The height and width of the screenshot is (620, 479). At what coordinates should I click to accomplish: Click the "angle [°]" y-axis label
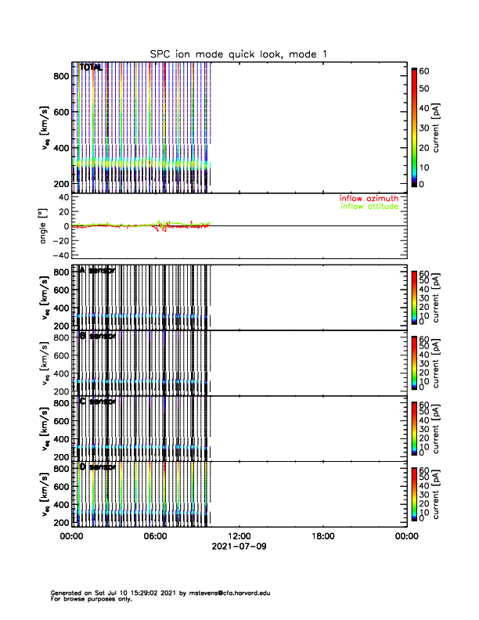pos(44,226)
